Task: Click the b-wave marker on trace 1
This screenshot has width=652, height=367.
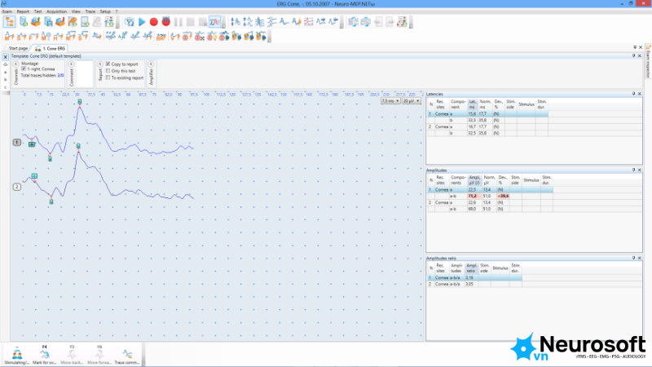Action: 80,102
